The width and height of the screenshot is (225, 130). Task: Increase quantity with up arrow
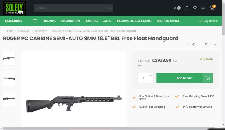151,76
